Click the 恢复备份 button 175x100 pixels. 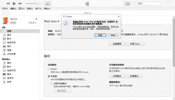(134, 76)
